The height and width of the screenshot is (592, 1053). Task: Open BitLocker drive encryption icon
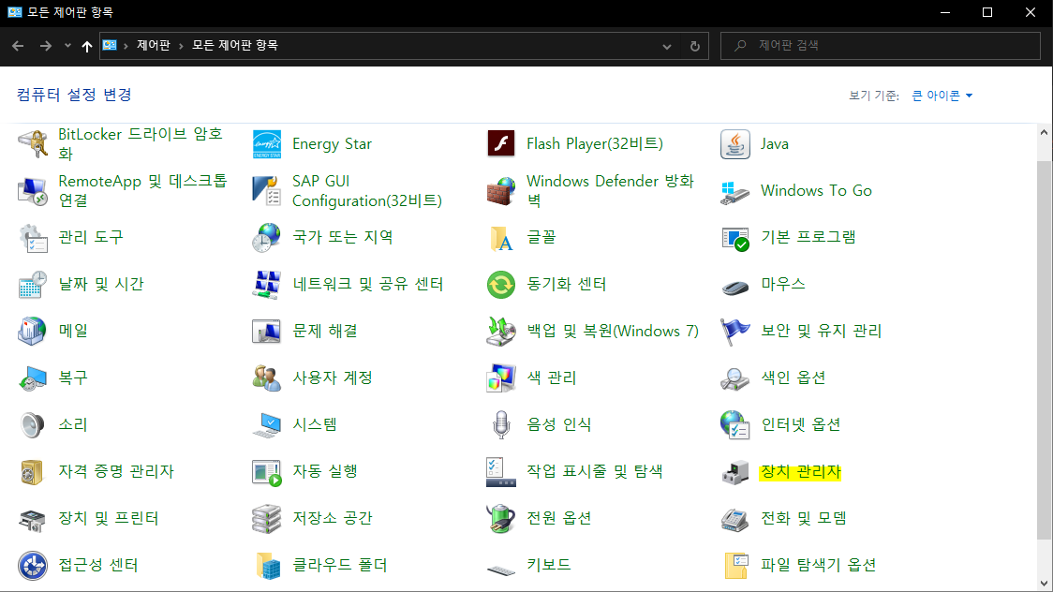click(x=32, y=143)
